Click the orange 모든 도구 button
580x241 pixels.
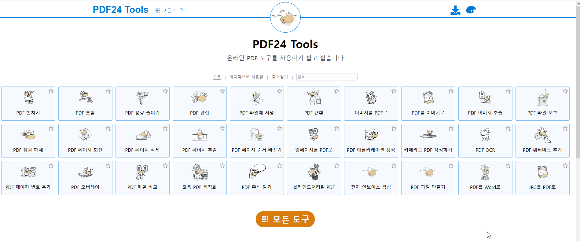click(285, 219)
